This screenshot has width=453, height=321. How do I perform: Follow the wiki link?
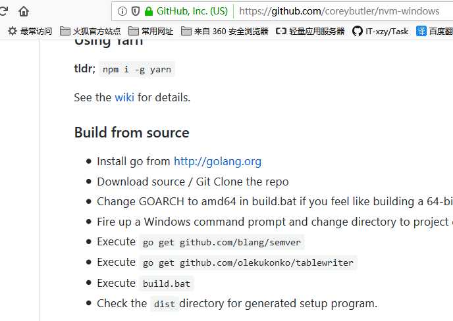[x=124, y=97]
